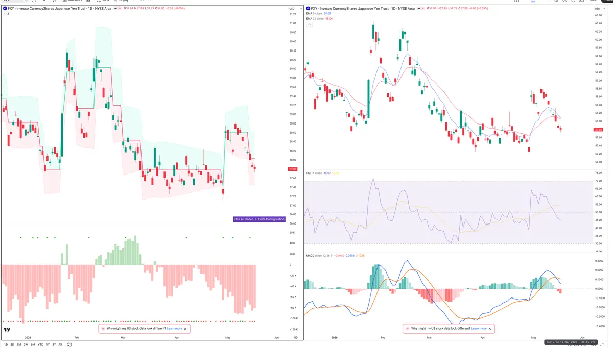Click the info icon on right chart notice
The width and height of the screenshot is (613, 348).
(x=407, y=329)
